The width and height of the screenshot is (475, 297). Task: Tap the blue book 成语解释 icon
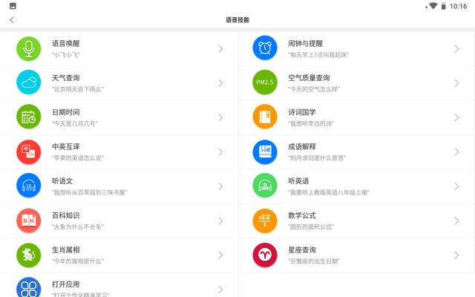click(x=265, y=151)
